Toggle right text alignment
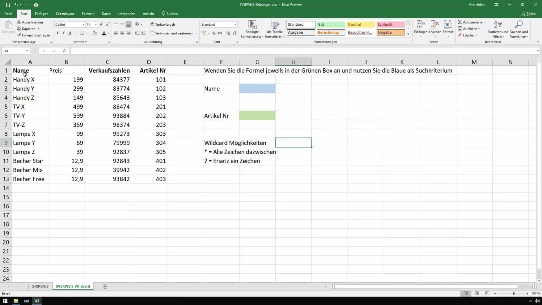This screenshot has width=542, height=305. [x=128, y=33]
